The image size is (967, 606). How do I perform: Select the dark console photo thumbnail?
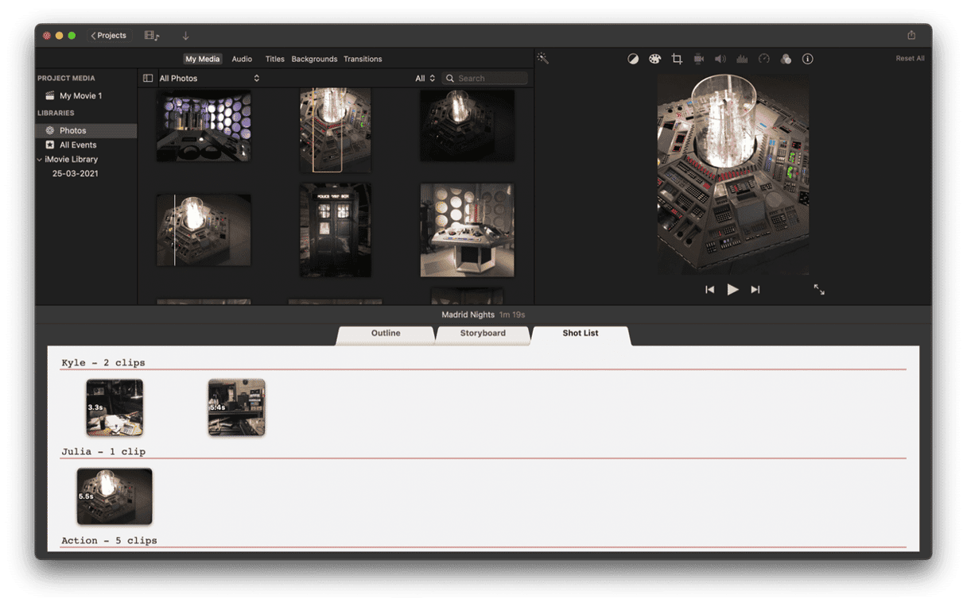pyautogui.click(x=467, y=125)
